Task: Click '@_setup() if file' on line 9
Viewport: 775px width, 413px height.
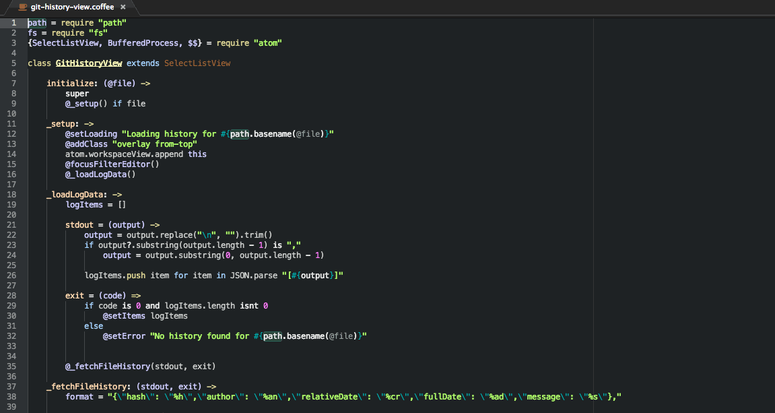Action: 105,104
